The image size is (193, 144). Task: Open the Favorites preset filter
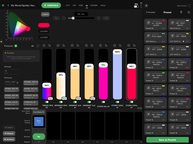click(150, 12)
